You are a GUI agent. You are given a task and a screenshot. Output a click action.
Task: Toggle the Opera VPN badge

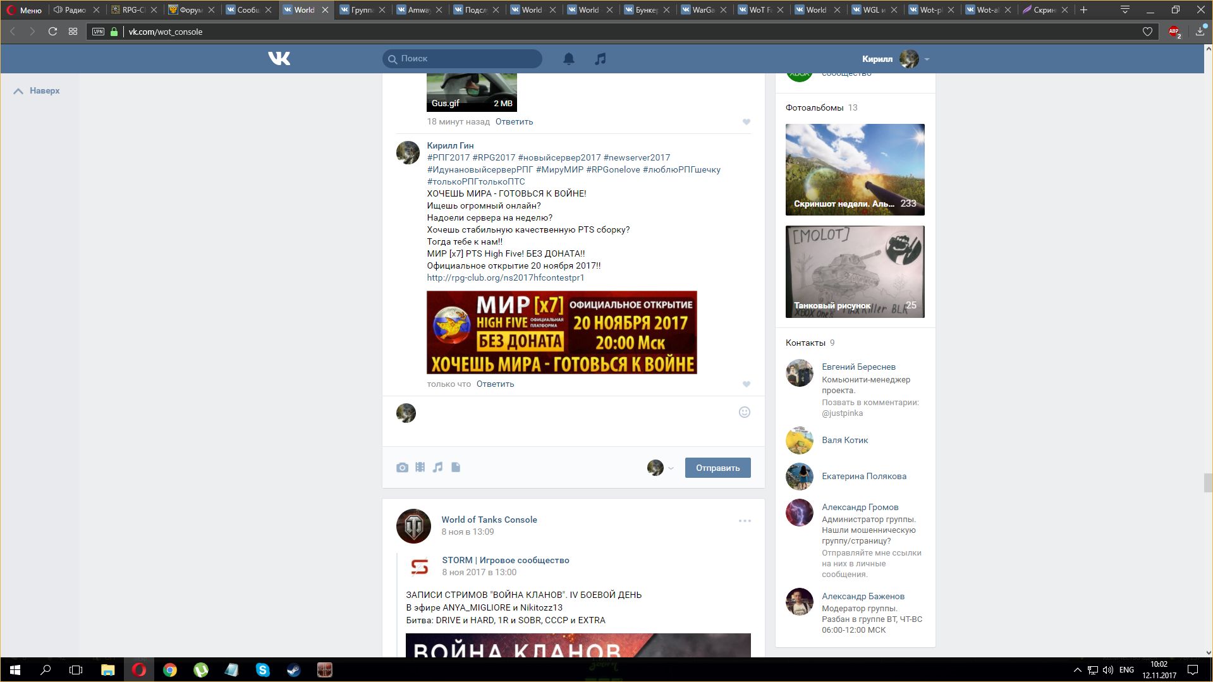tap(98, 32)
